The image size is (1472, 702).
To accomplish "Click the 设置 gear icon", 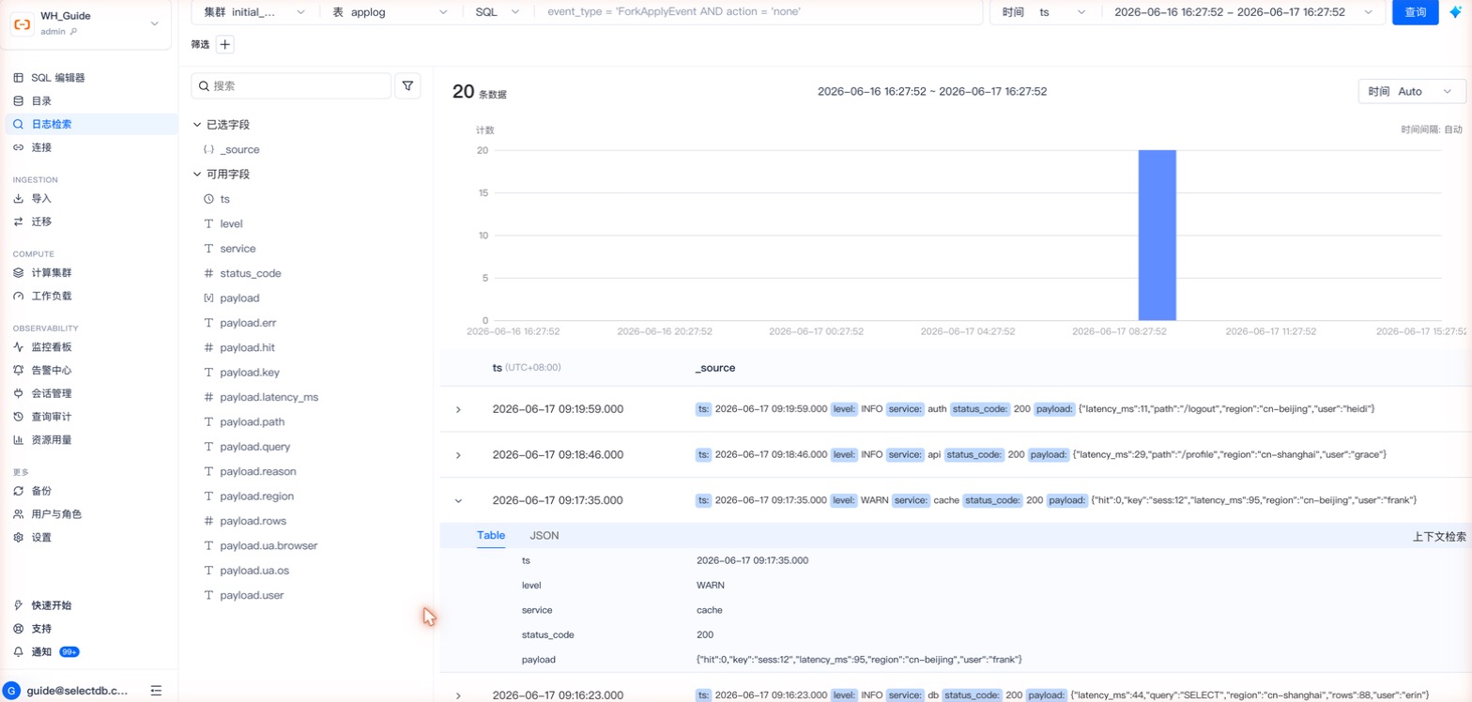I will tap(18, 537).
